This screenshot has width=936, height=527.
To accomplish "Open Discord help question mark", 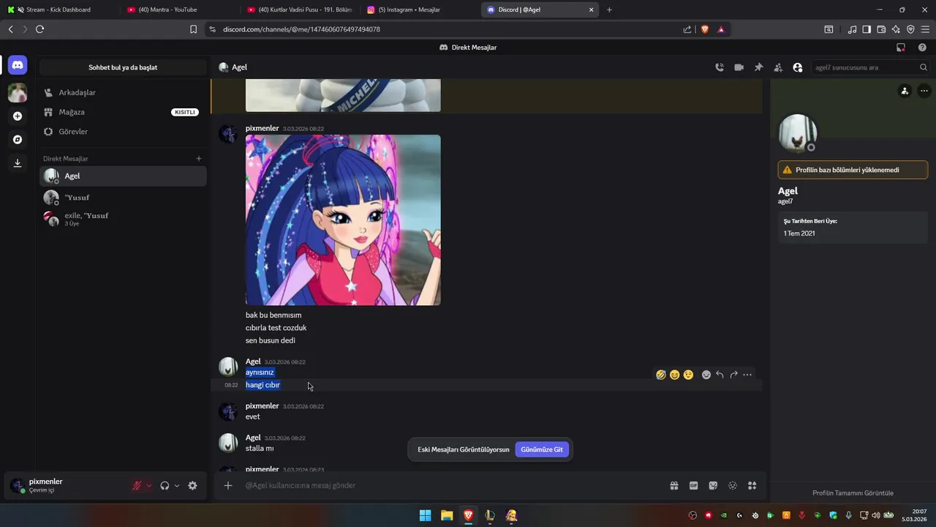I will (x=922, y=48).
